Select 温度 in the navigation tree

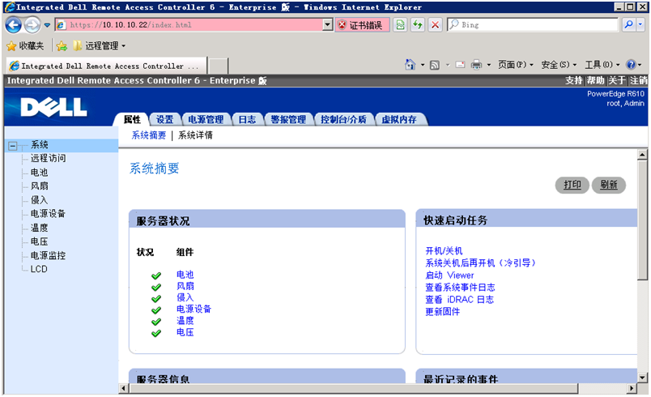tap(39, 228)
